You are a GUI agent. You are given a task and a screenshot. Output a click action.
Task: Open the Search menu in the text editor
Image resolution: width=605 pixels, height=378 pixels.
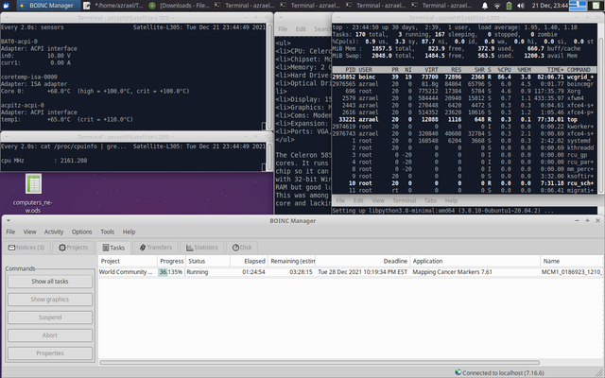point(321,29)
